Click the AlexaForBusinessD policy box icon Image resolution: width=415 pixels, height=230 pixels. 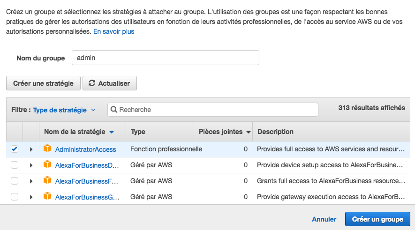pyautogui.click(x=47, y=165)
